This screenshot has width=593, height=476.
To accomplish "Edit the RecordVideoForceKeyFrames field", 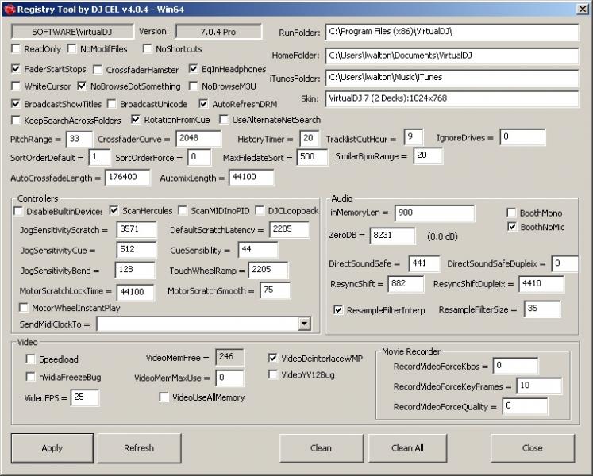I will 537,386.
